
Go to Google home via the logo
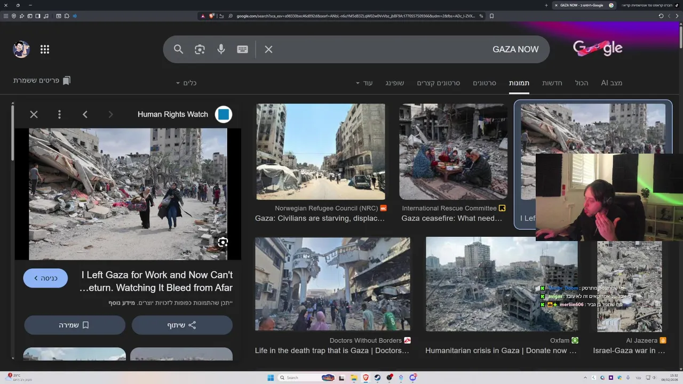598,48
